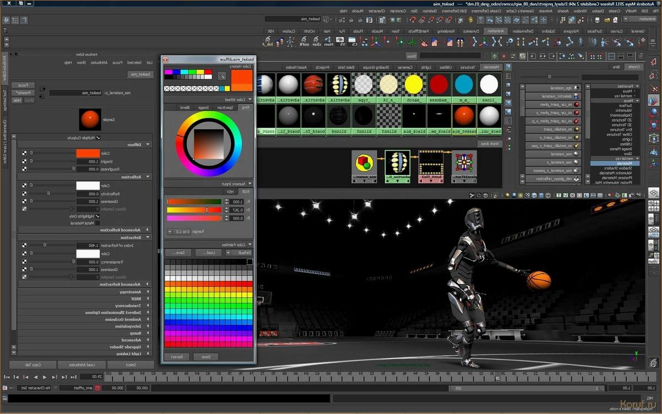
Task: Click the Load Attributes button
Action: tap(81, 365)
